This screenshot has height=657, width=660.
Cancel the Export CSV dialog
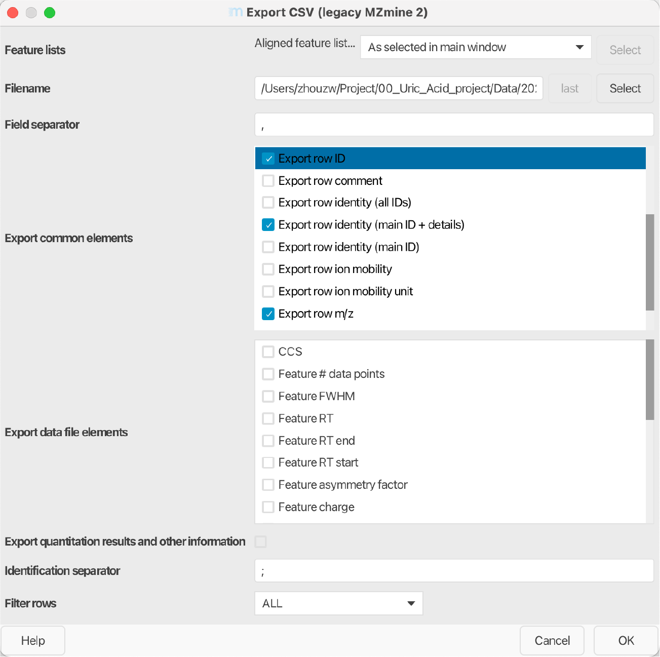click(x=552, y=641)
